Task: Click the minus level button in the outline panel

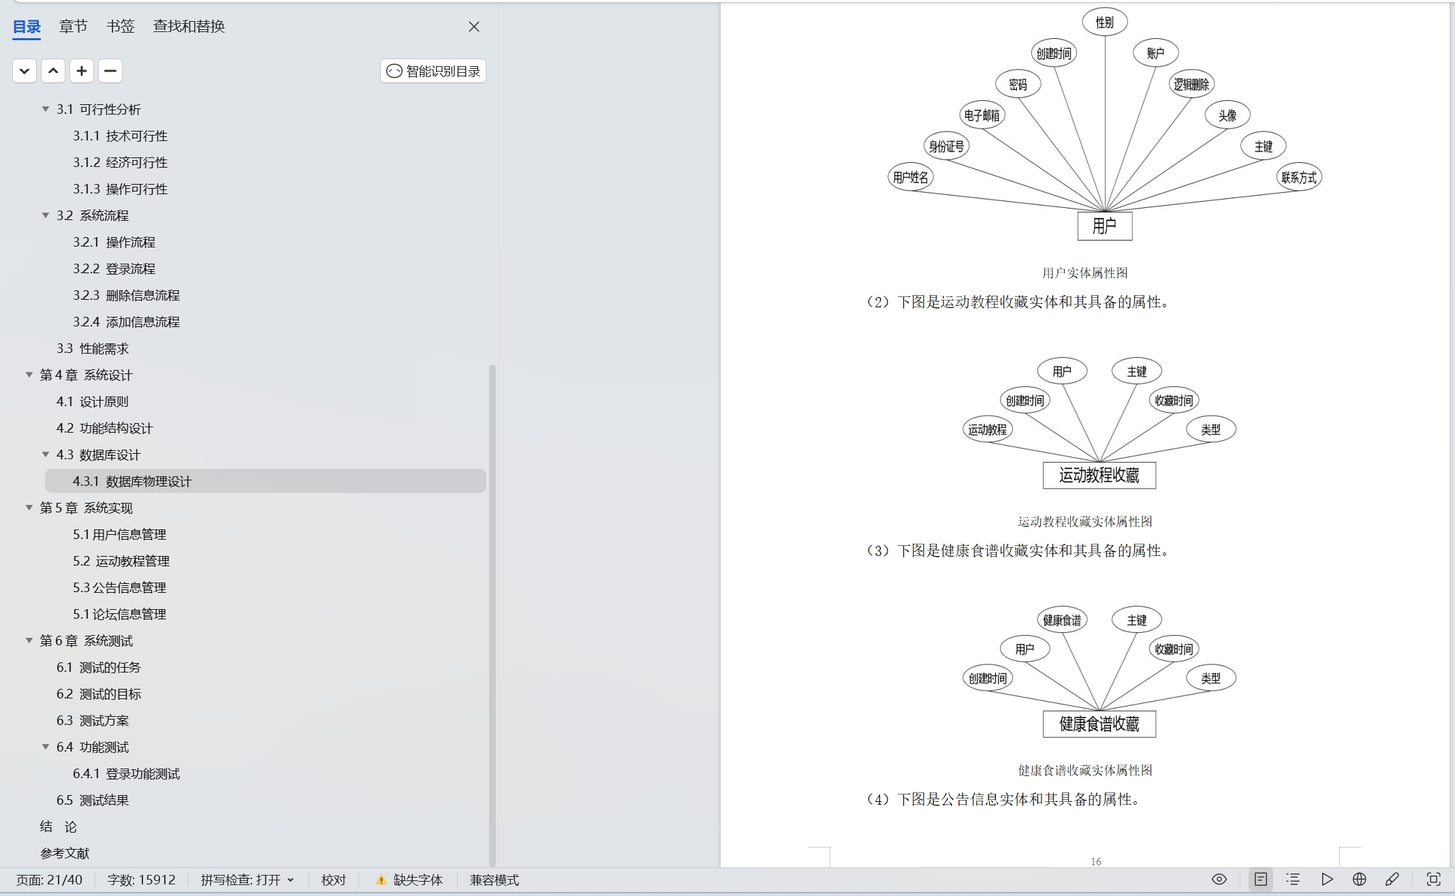Action: (x=110, y=71)
